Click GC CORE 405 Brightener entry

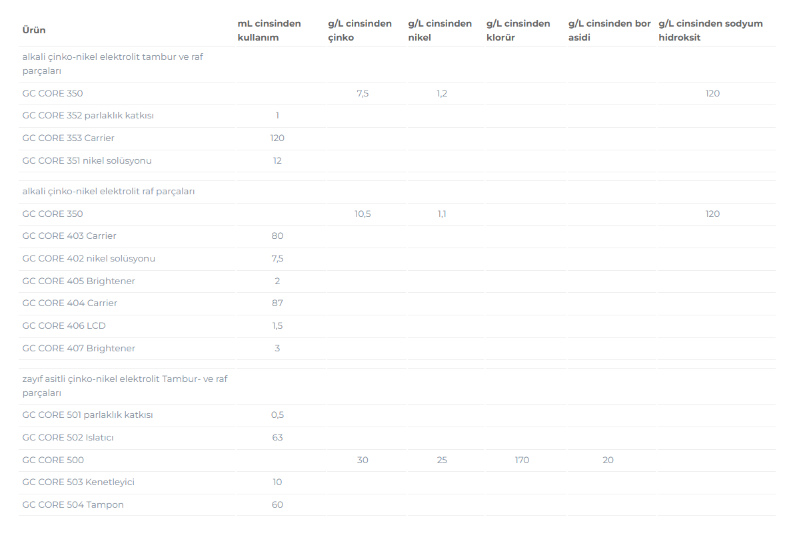[x=79, y=281]
